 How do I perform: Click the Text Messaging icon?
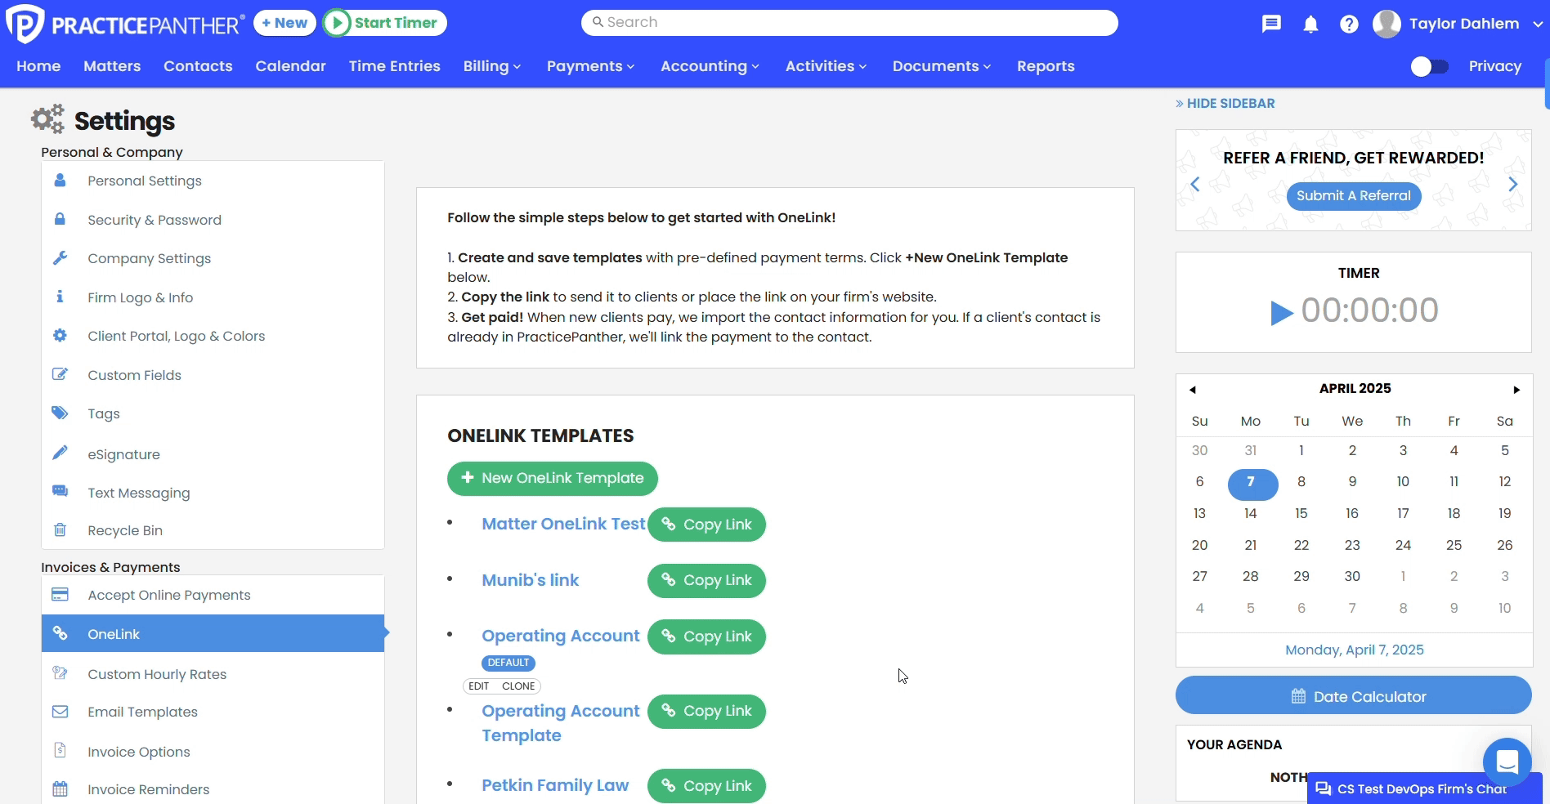tap(60, 491)
